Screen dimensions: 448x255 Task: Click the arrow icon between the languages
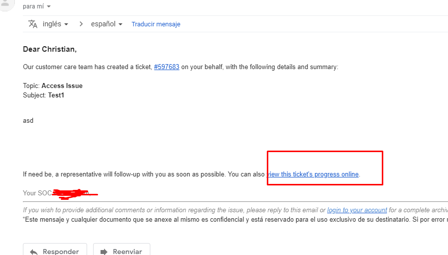81,24
